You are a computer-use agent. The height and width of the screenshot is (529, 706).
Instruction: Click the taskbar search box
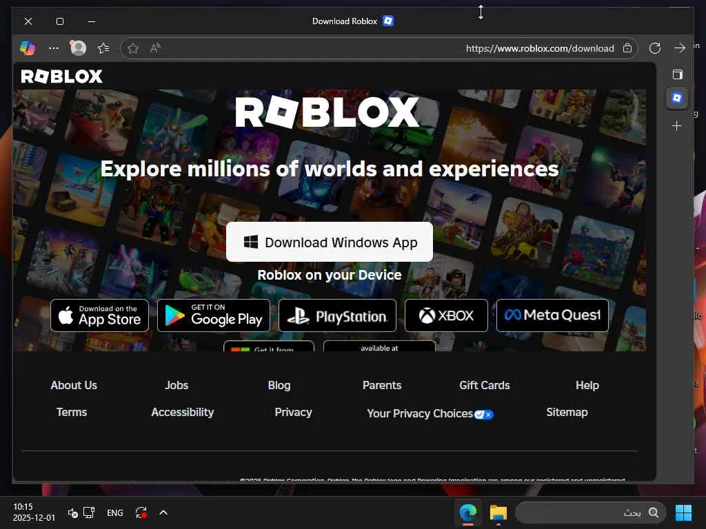(x=590, y=512)
